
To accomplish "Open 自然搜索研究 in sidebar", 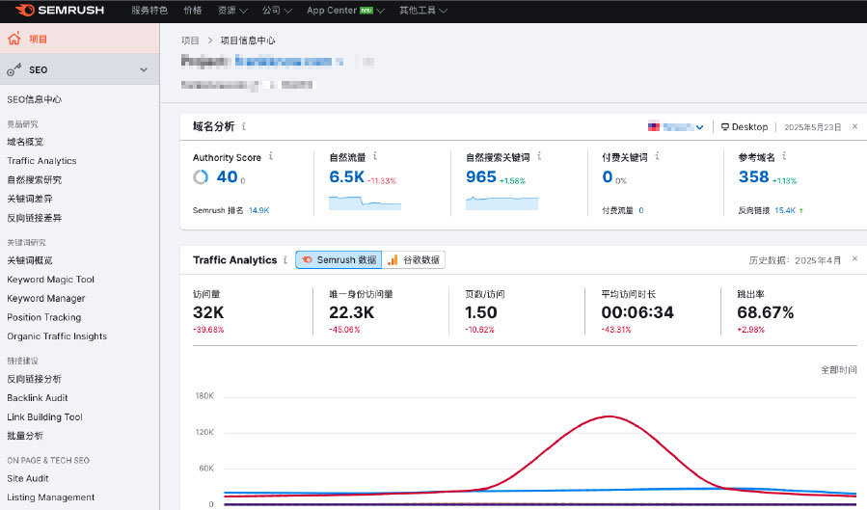I will (35, 179).
